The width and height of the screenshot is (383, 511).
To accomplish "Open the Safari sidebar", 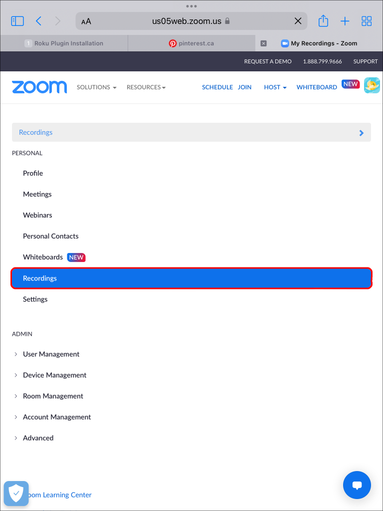I will point(16,21).
